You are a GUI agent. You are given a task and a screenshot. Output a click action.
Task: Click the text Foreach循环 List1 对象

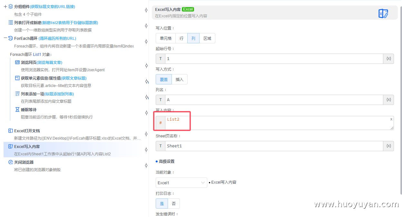click(x=31, y=54)
